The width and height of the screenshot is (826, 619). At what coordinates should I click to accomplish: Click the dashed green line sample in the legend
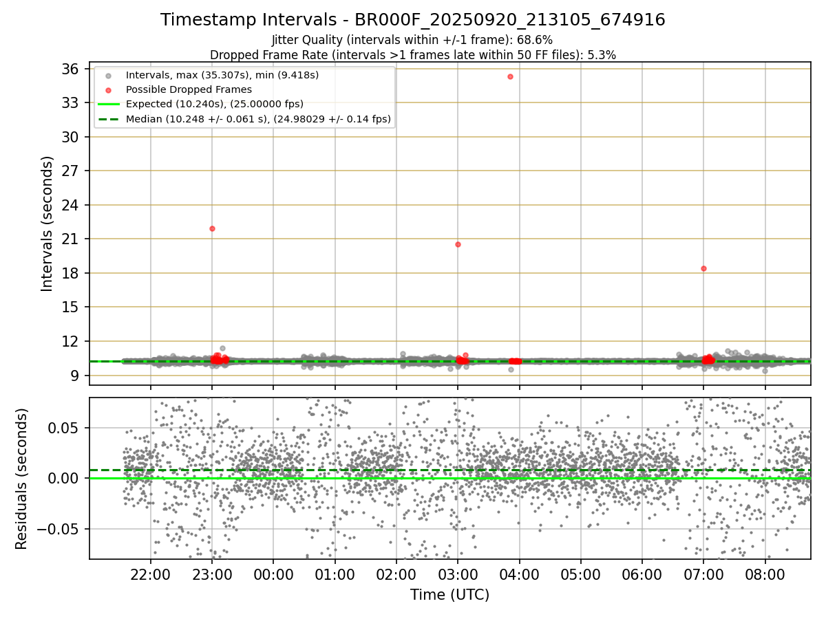(x=107, y=119)
